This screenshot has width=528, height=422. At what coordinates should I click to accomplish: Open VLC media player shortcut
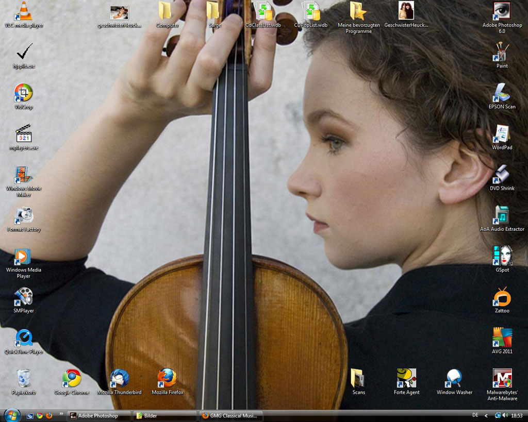[24, 12]
